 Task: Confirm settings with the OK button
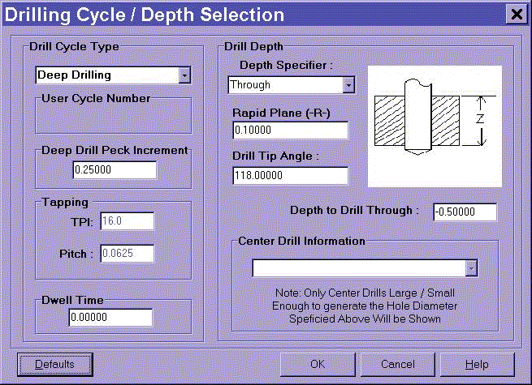318,365
